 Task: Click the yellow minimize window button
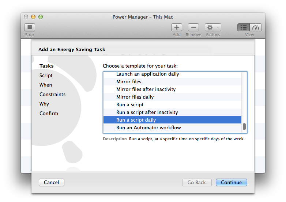[x=33, y=17]
